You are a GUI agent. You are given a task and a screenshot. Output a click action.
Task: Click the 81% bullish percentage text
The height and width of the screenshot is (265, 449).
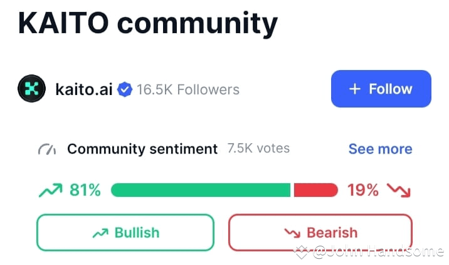pyautogui.click(x=85, y=190)
